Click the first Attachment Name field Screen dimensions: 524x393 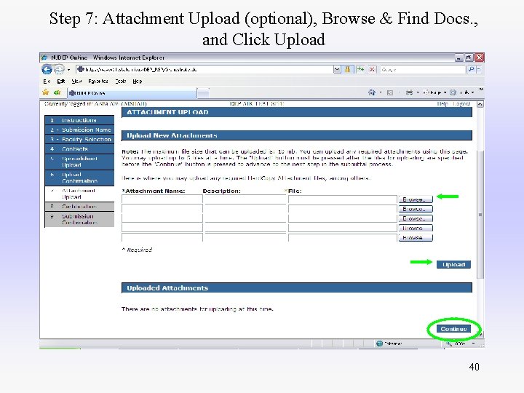click(x=162, y=199)
